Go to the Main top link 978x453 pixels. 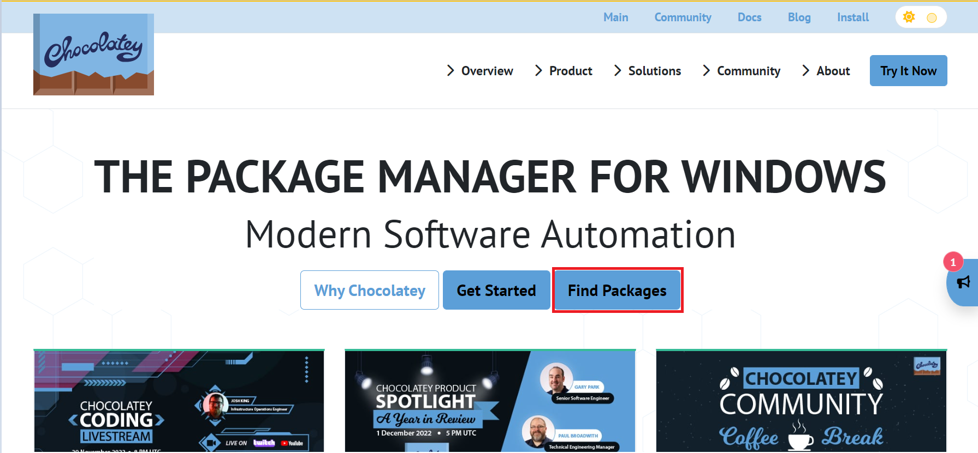[615, 17]
